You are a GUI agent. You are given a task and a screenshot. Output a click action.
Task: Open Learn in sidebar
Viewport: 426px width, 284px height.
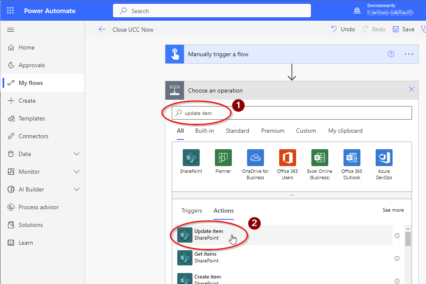point(43,243)
